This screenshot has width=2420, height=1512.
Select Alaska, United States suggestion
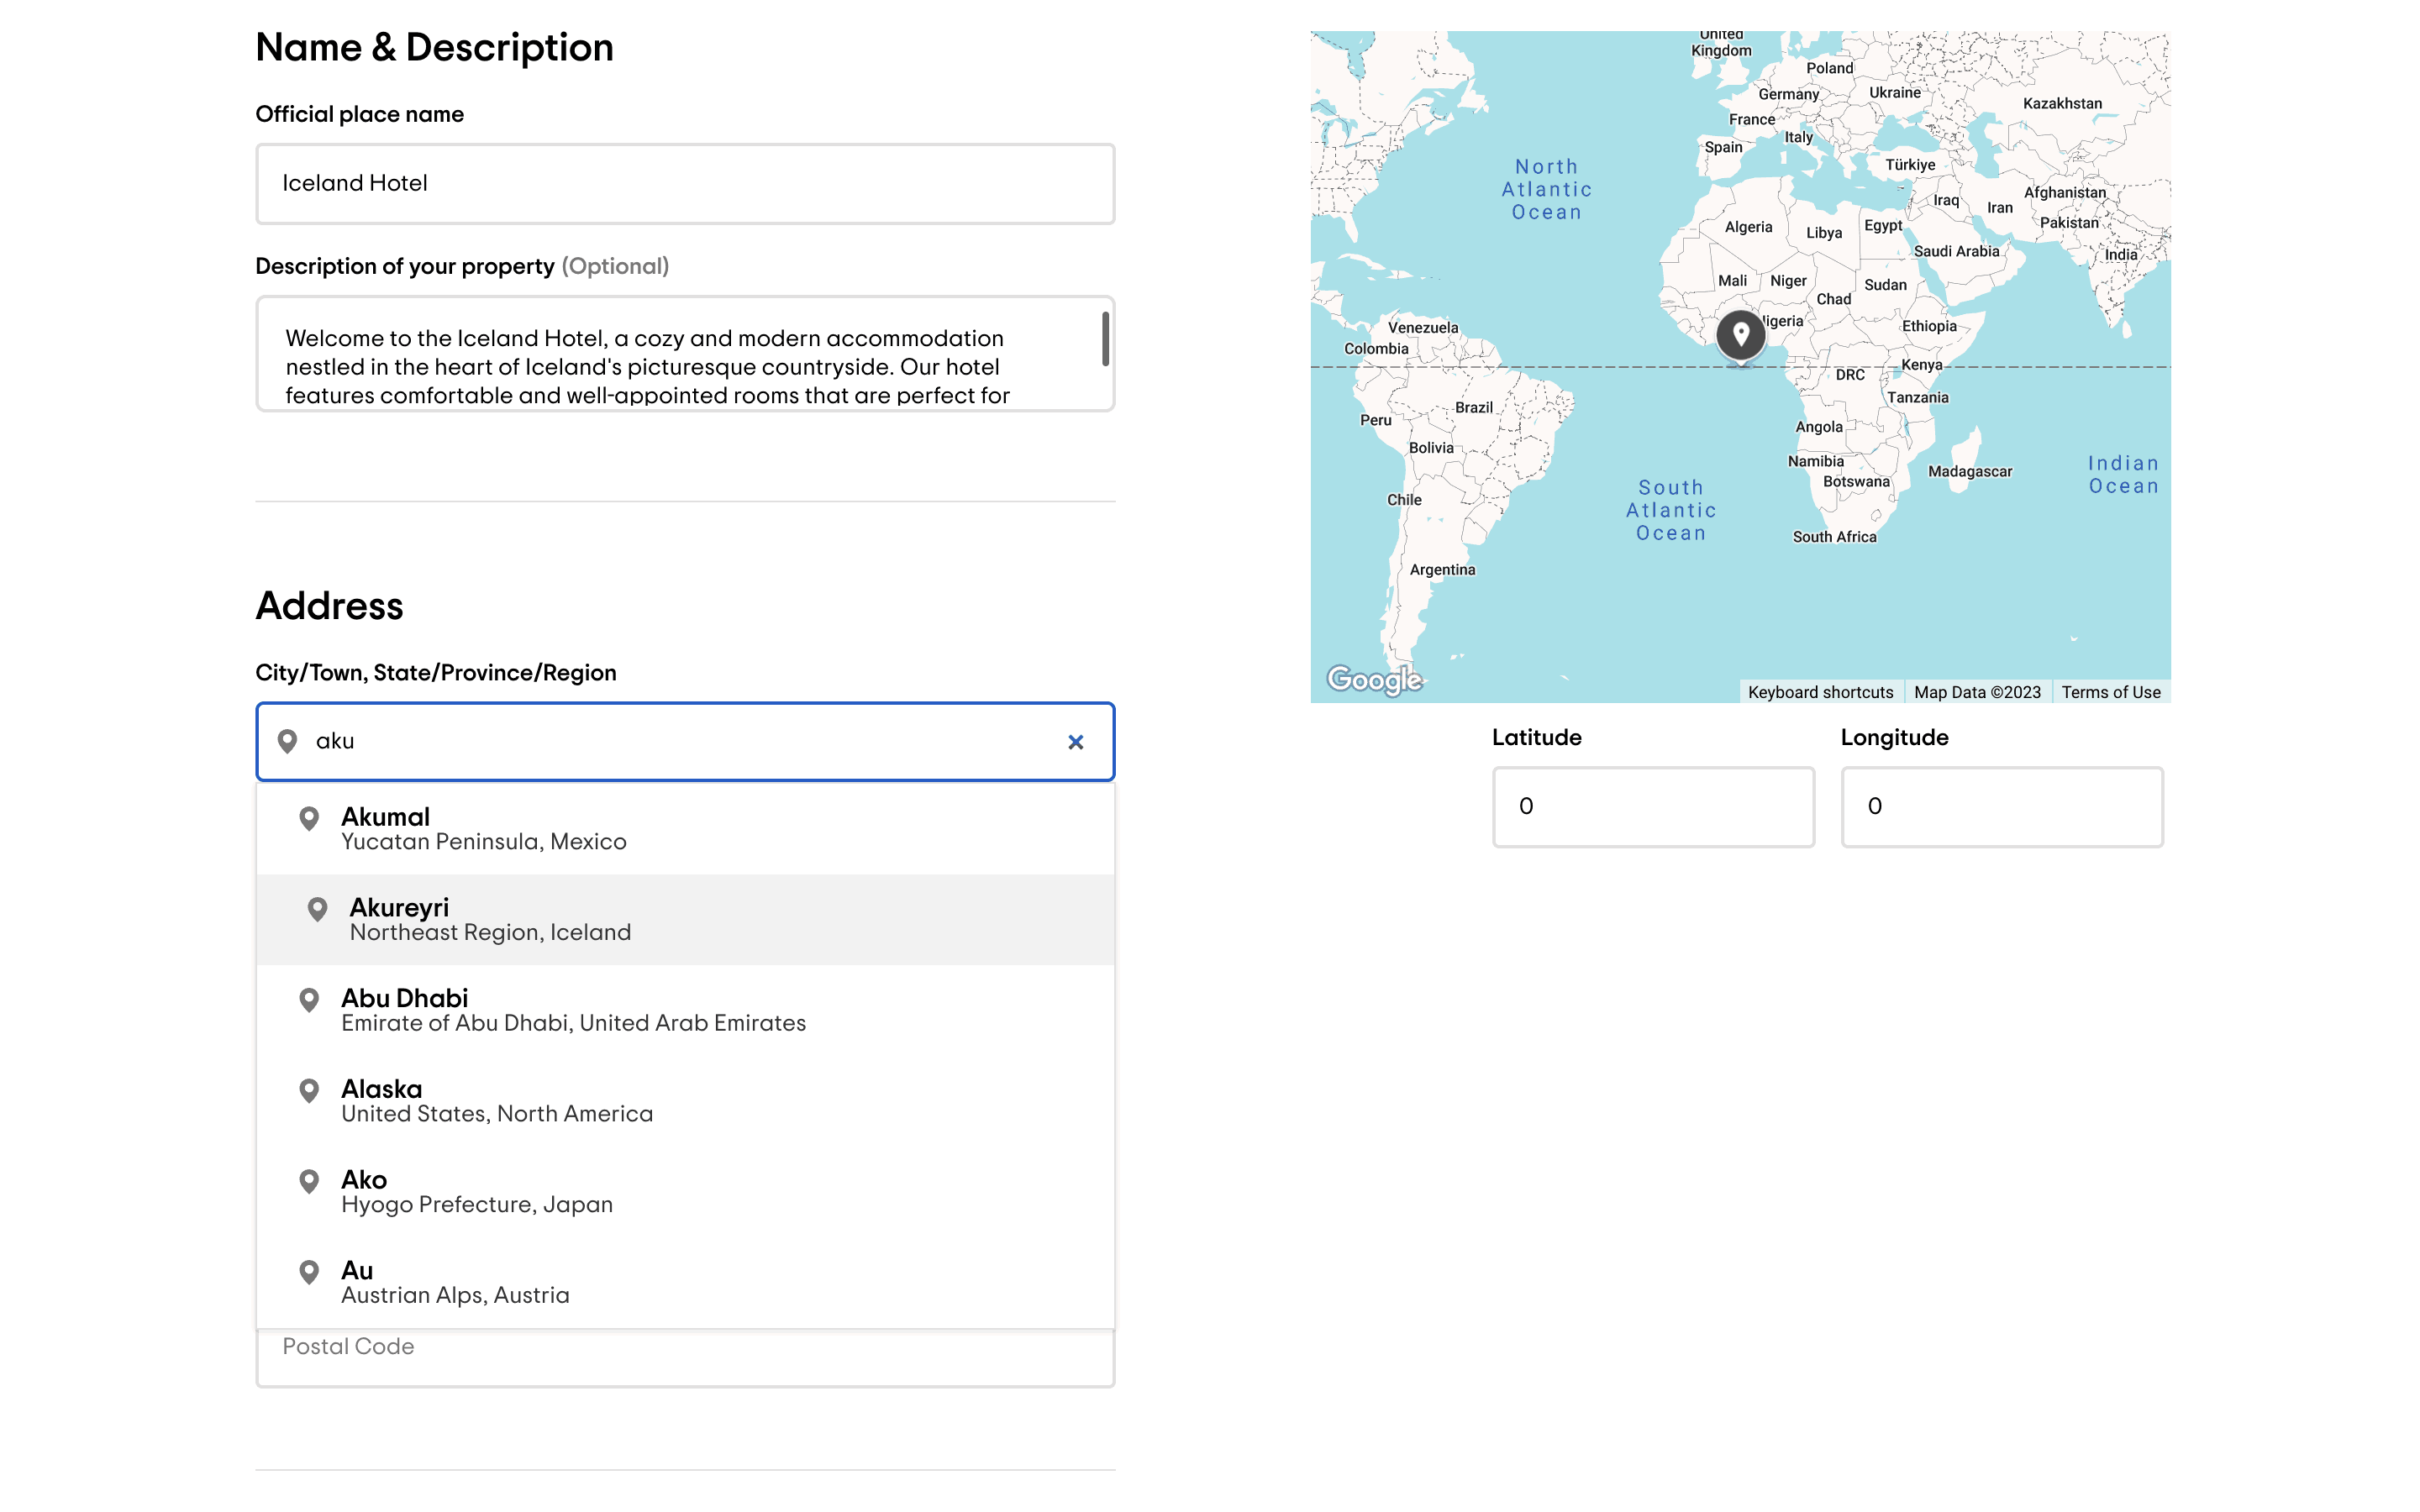[497, 1101]
